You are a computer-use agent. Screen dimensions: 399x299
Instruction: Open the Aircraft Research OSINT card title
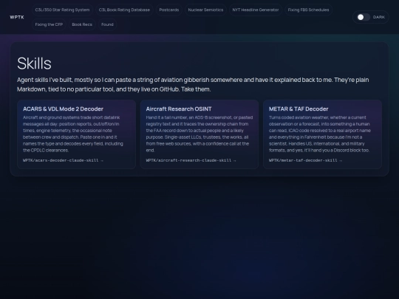pyautogui.click(x=179, y=109)
